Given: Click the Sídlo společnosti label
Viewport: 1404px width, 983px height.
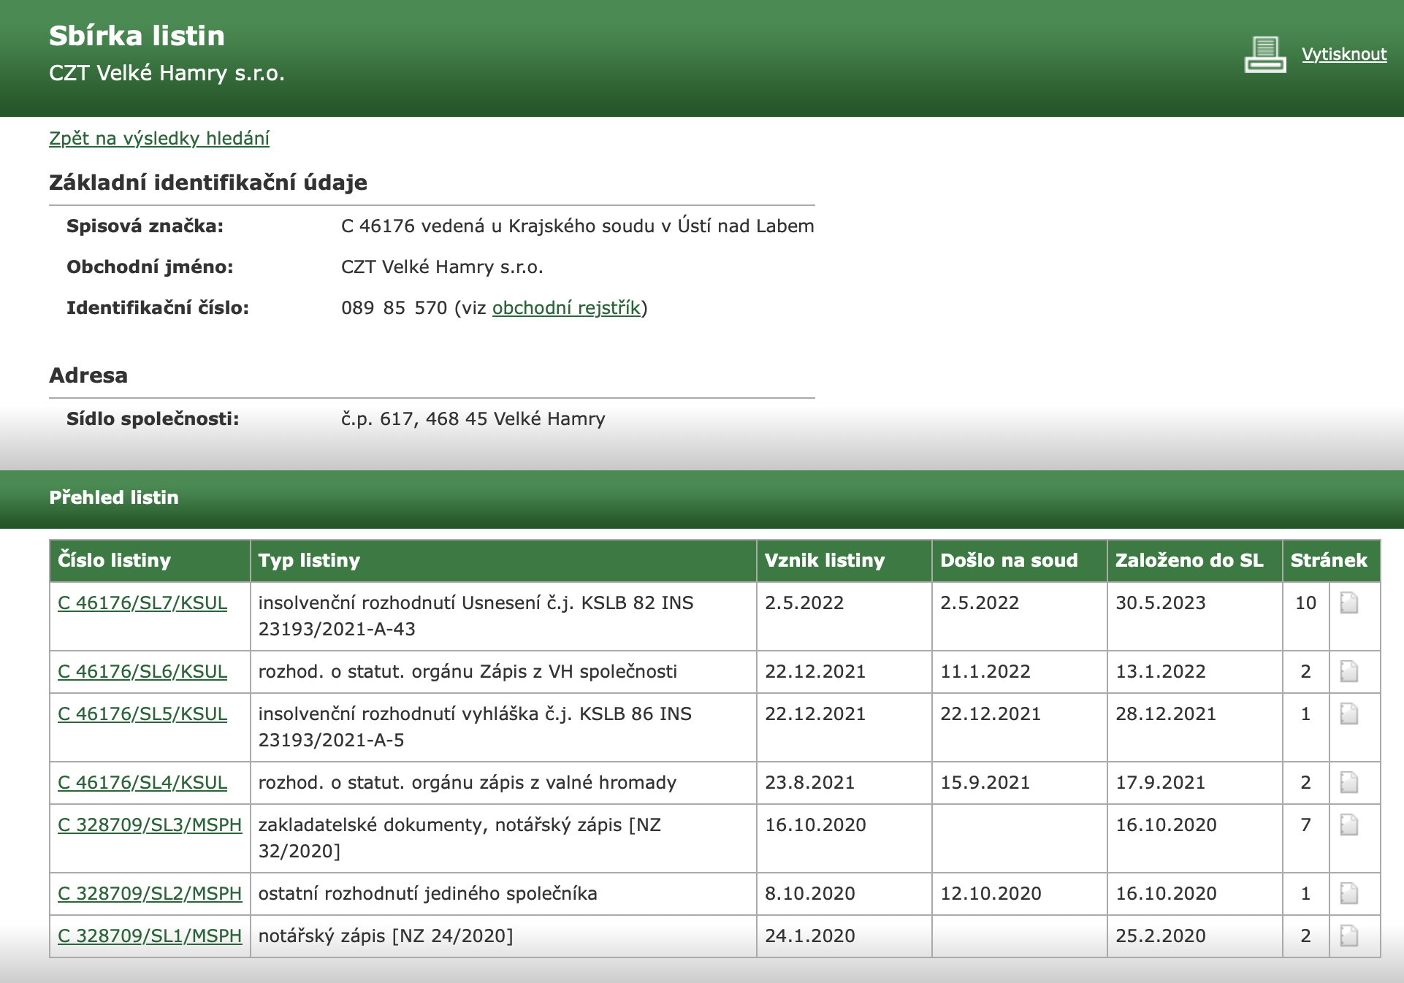Looking at the screenshot, I should [x=153, y=419].
